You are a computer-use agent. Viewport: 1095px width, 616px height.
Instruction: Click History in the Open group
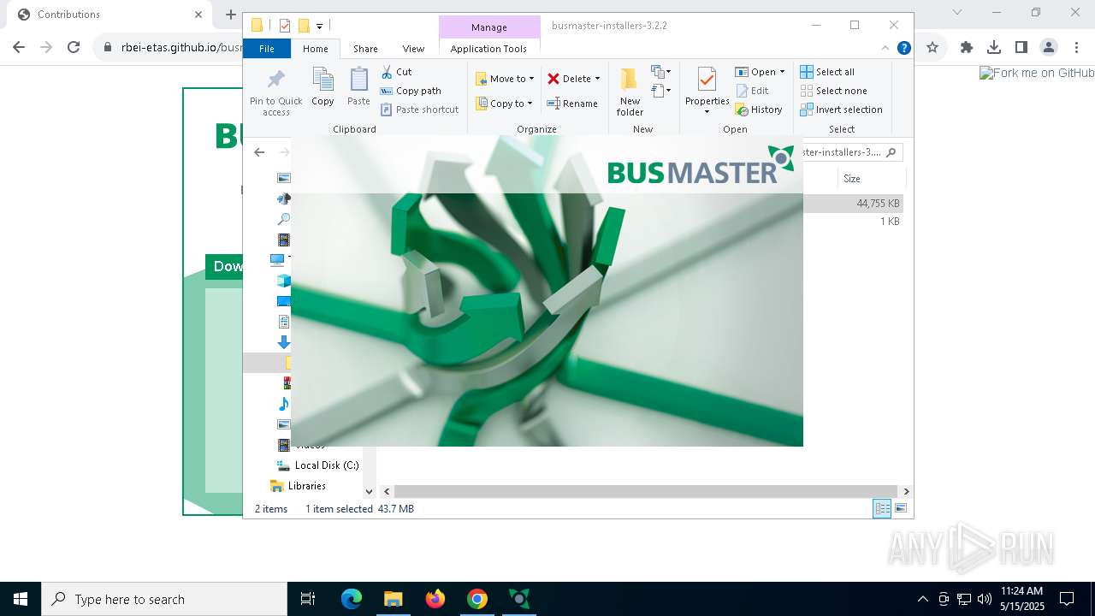coord(759,110)
